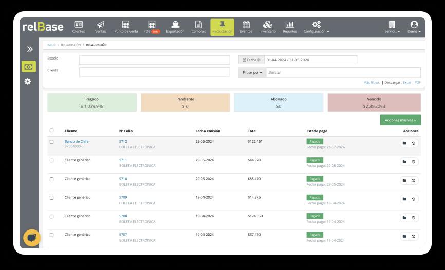Image resolution: width=445 pixels, height=270 pixels.
Task: Tick the checkbox for folio 5710 row
Action: (x=51, y=179)
